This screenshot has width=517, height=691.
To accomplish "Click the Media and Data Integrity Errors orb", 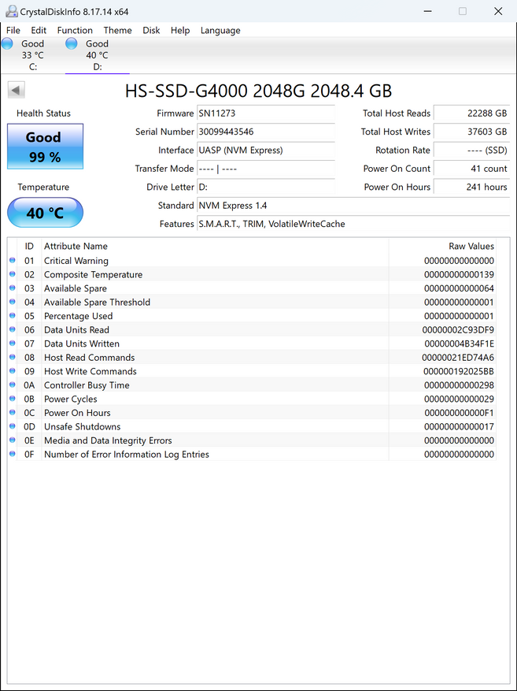I will tap(13, 440).
